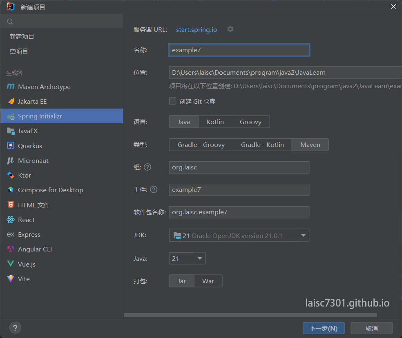Click the Vue.js generator icon
Image resolution: width=402 pixels, height=338 pixels.
[x=11, y=264]
